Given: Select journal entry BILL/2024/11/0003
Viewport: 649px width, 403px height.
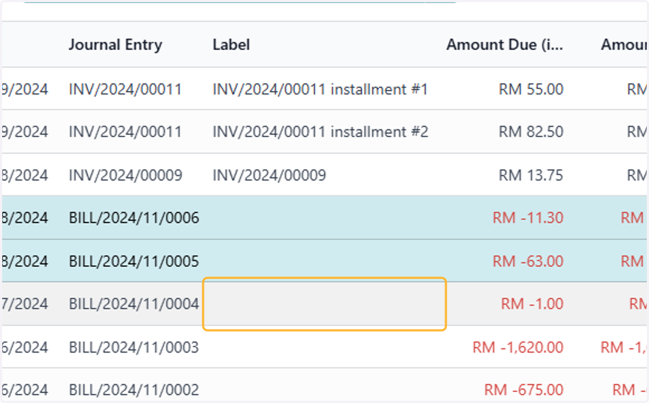Looking at the screenshot, I should tap(134, 347).
